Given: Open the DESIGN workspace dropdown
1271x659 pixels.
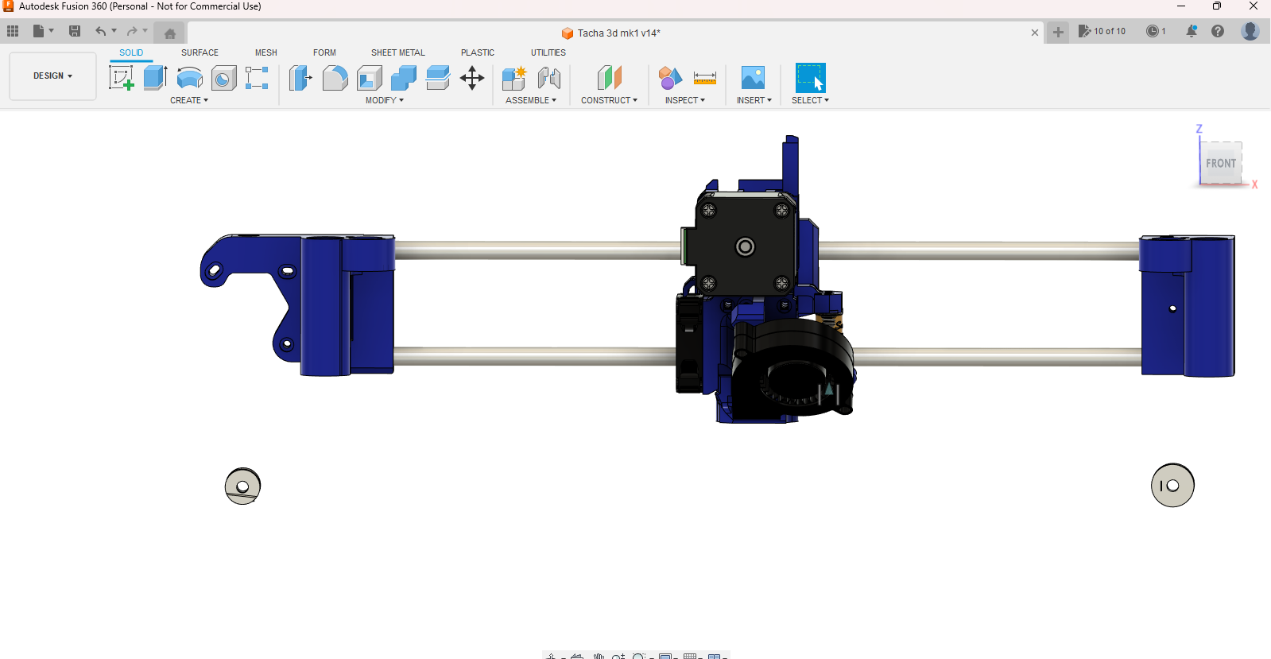Looking at the screenshot, I should (x=52, y=76).
